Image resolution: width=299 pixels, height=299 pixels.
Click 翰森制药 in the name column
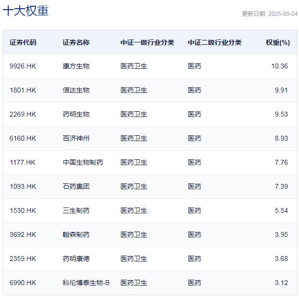(x=76, y=234)
